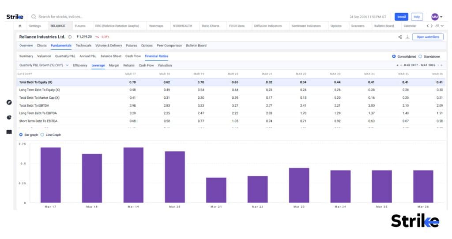Select the Total Debt To Equity (X) row
Screen dimensions: 452x239
click(231, 82)
